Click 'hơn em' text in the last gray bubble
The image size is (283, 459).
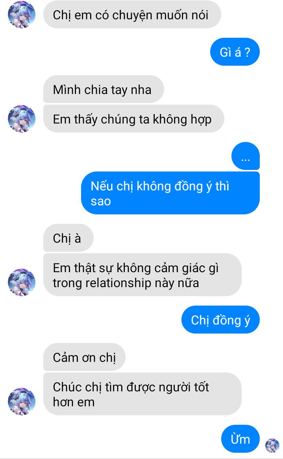74,402
